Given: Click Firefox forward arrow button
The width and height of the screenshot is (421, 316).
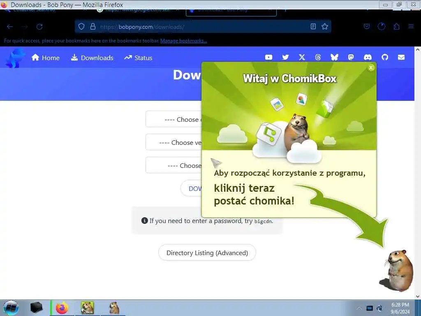Looking at the screenshot, I should [25, 27].
